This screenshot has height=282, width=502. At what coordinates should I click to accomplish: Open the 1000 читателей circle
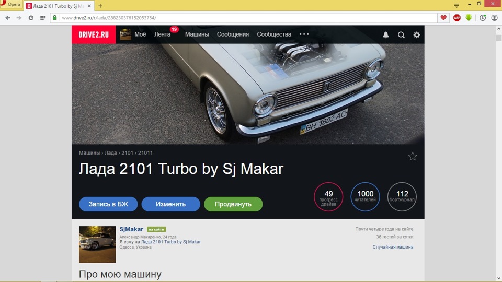pos(366,197)
